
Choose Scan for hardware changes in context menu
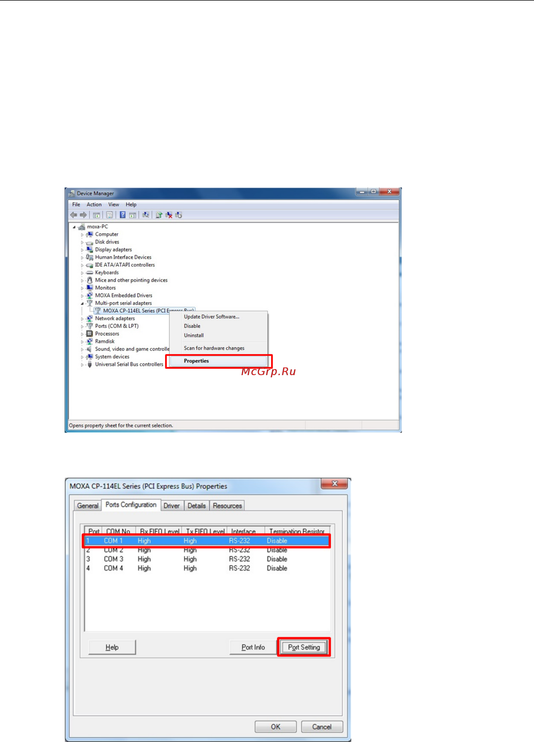click(219, 348)
